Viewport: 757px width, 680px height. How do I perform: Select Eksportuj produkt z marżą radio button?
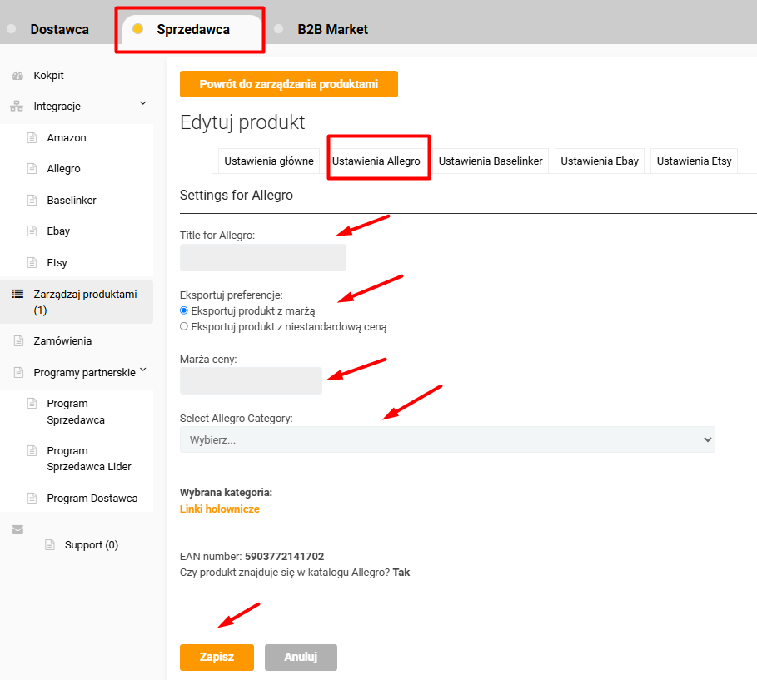tap(184, 310)
